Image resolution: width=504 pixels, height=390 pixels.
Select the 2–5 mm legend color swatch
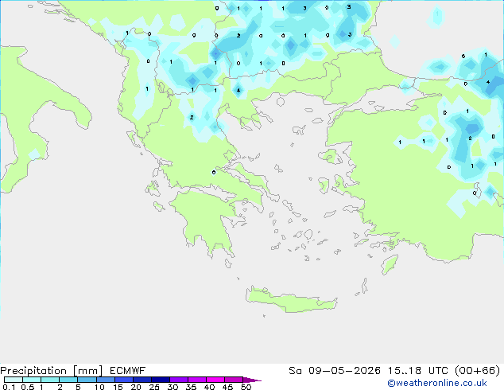coord(68,380)
